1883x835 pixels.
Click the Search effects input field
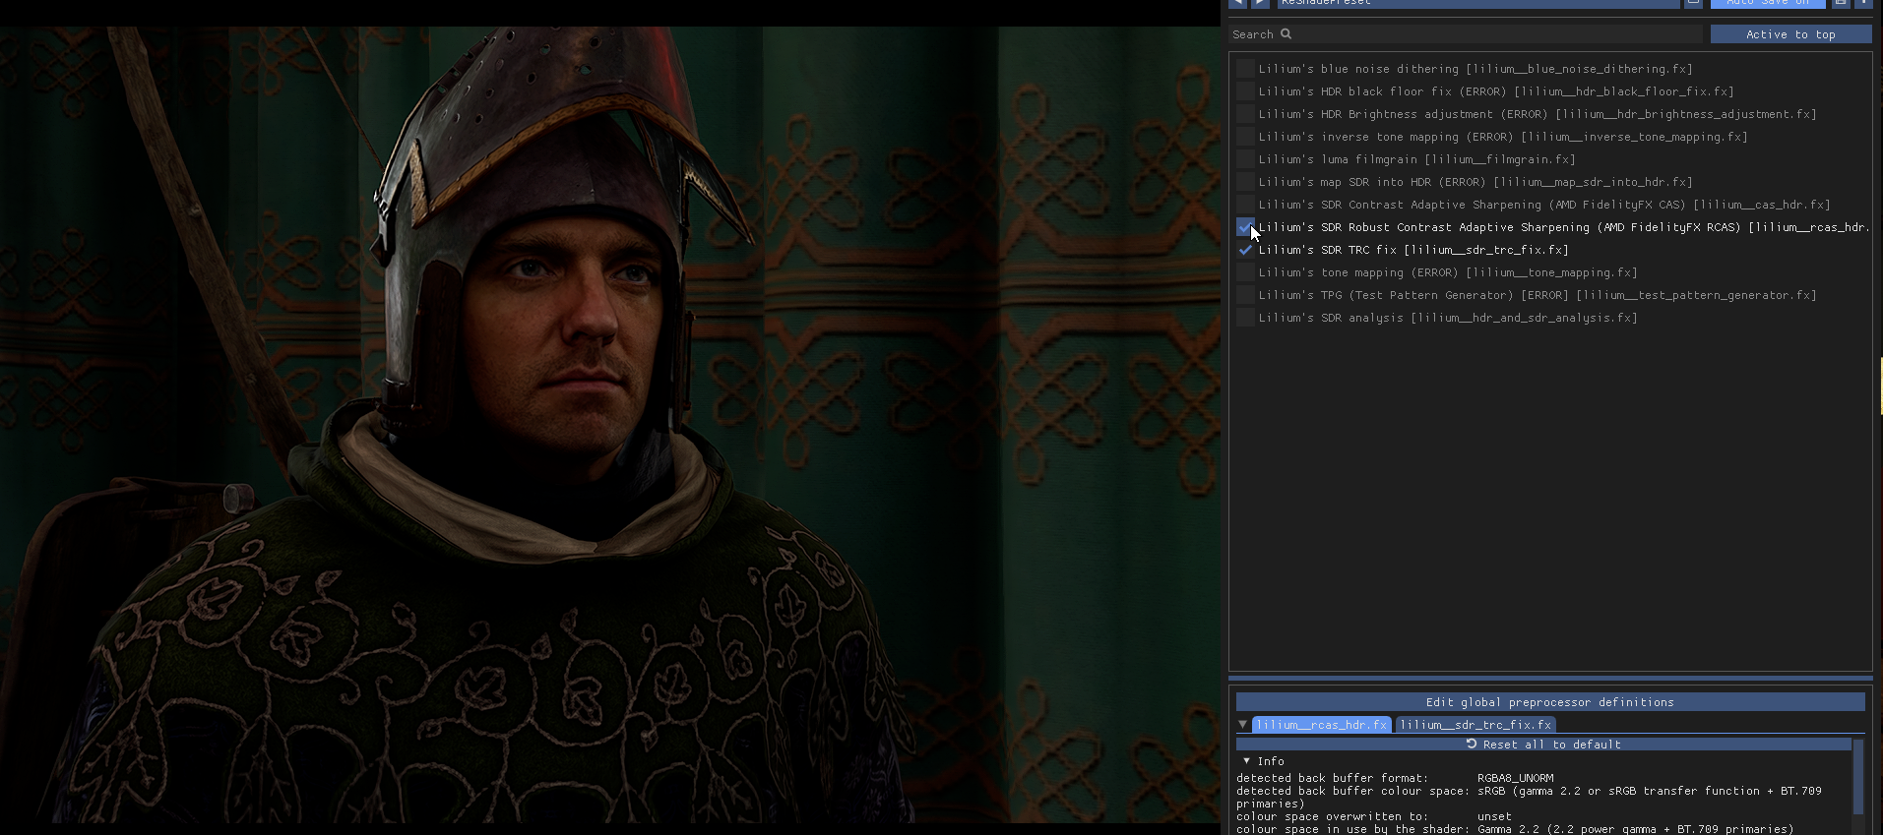(x=1466, y=34)
